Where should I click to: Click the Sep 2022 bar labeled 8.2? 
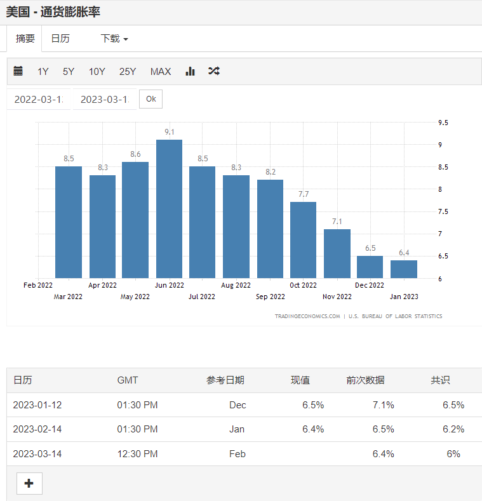270,229
